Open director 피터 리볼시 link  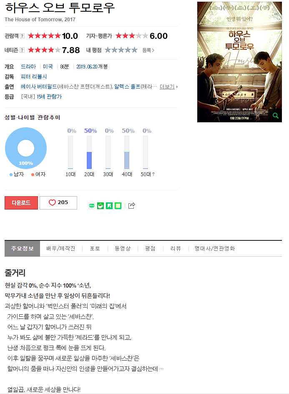(x=34, y=77)
